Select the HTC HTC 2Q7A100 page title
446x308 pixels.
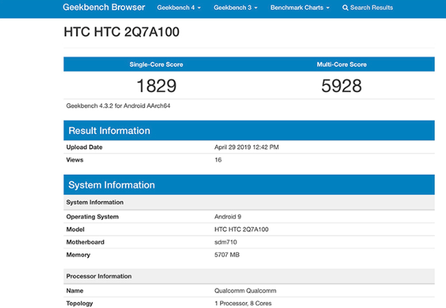122,32
